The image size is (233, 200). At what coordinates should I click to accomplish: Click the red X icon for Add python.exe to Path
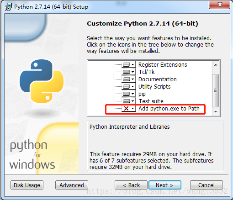point(127,109)
